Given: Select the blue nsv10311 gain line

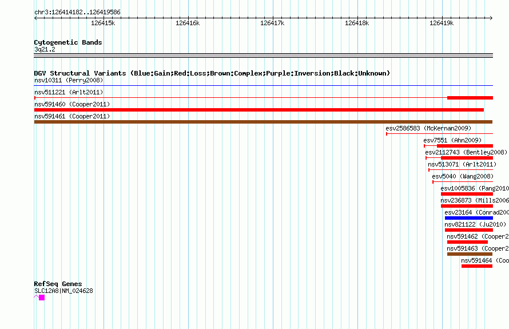Looking at the screenshot, I should 264,86.
